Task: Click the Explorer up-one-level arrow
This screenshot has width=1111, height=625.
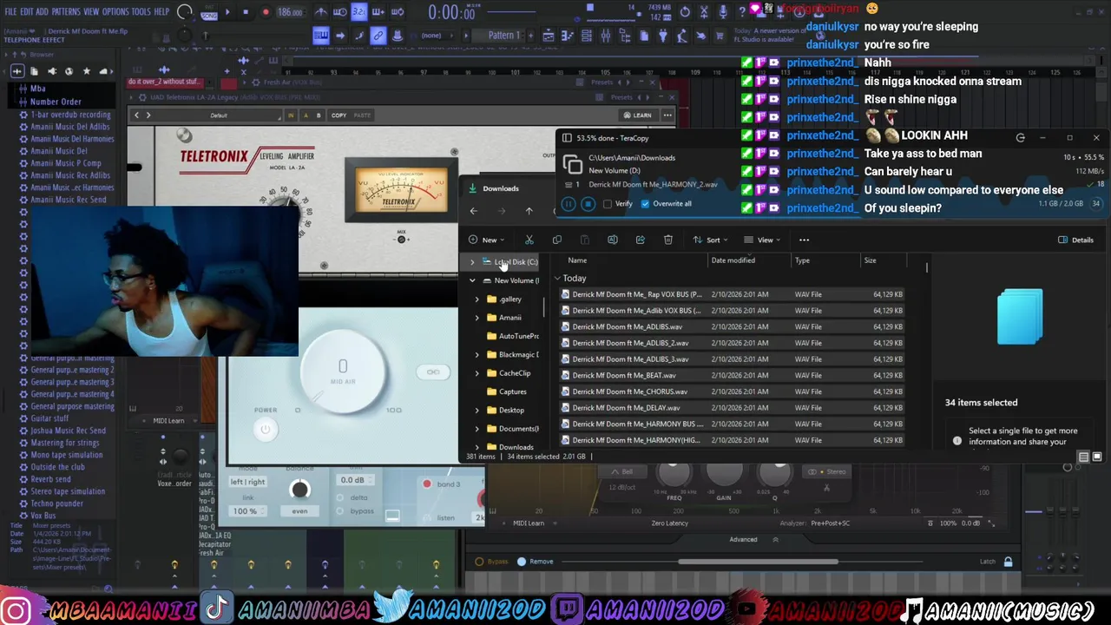Action: [x=529, y=211]
